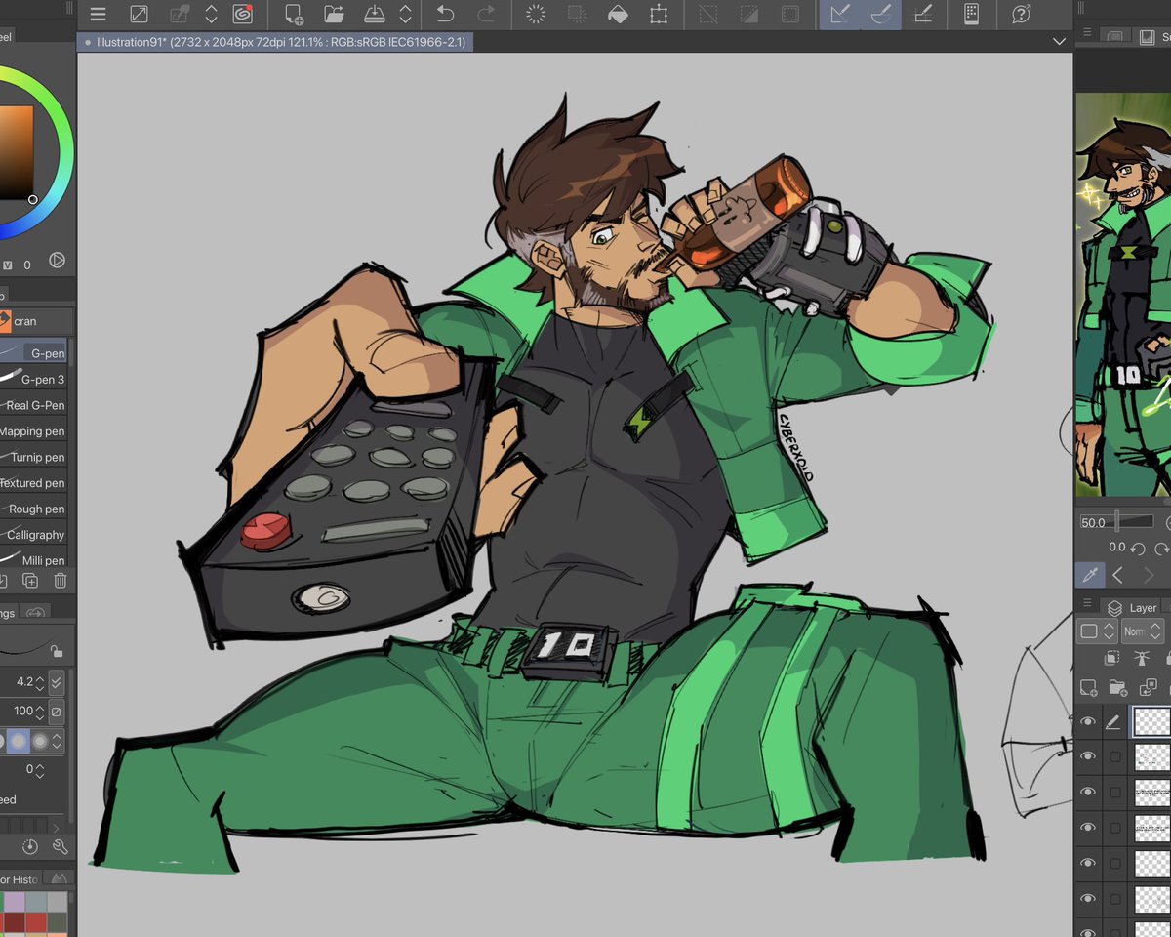Create a new canvas with the New icon

(293, 14)
